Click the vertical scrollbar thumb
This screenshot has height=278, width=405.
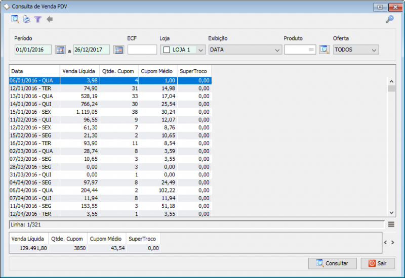click(x=391, y=88)
